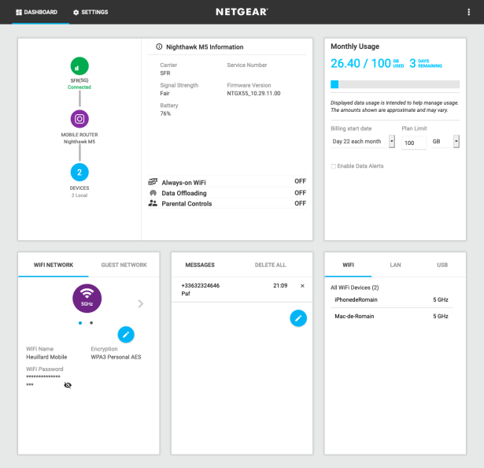Open the SETTINGS tab
Image resolution: width=484 pixels, height=468 pixels.
coord(91,12)
